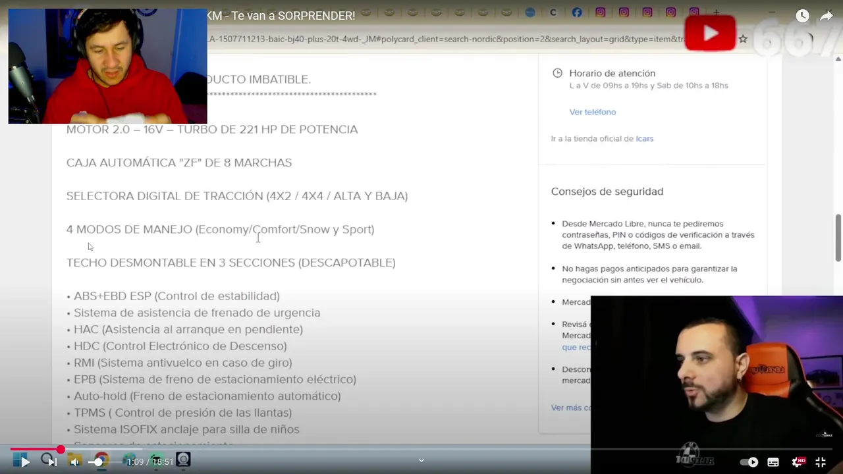
Task: Click the 'No hagas pagos anticipados' tip
Action: coord(649,275)
